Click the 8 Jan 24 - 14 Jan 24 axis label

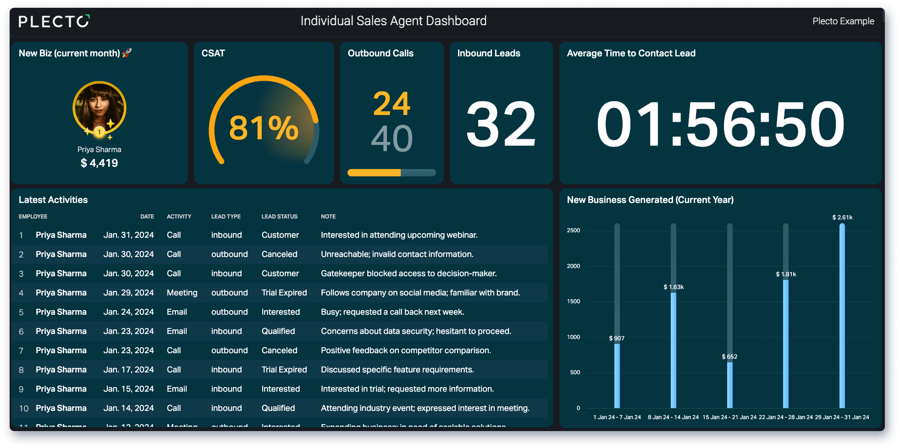(x=673, y=417)
